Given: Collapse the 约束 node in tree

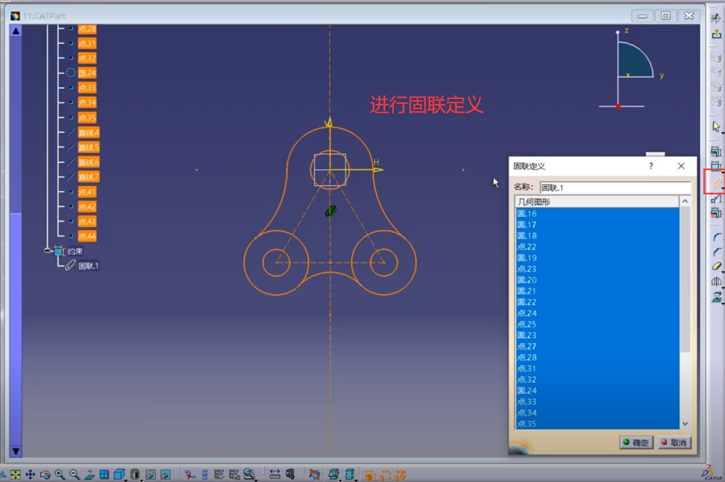Looking at the screenshot, I should 48,251.
